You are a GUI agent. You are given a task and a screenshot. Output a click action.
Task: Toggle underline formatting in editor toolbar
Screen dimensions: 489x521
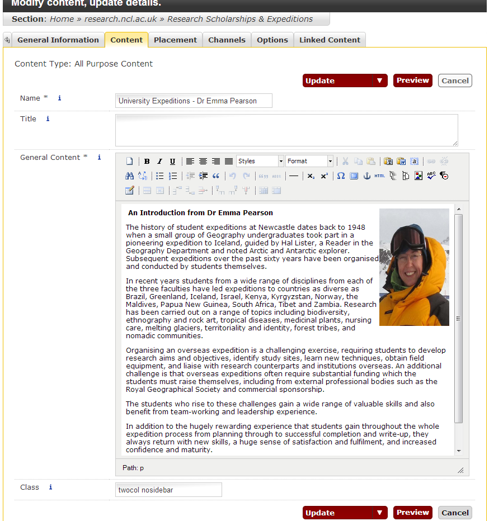point(172,162)
